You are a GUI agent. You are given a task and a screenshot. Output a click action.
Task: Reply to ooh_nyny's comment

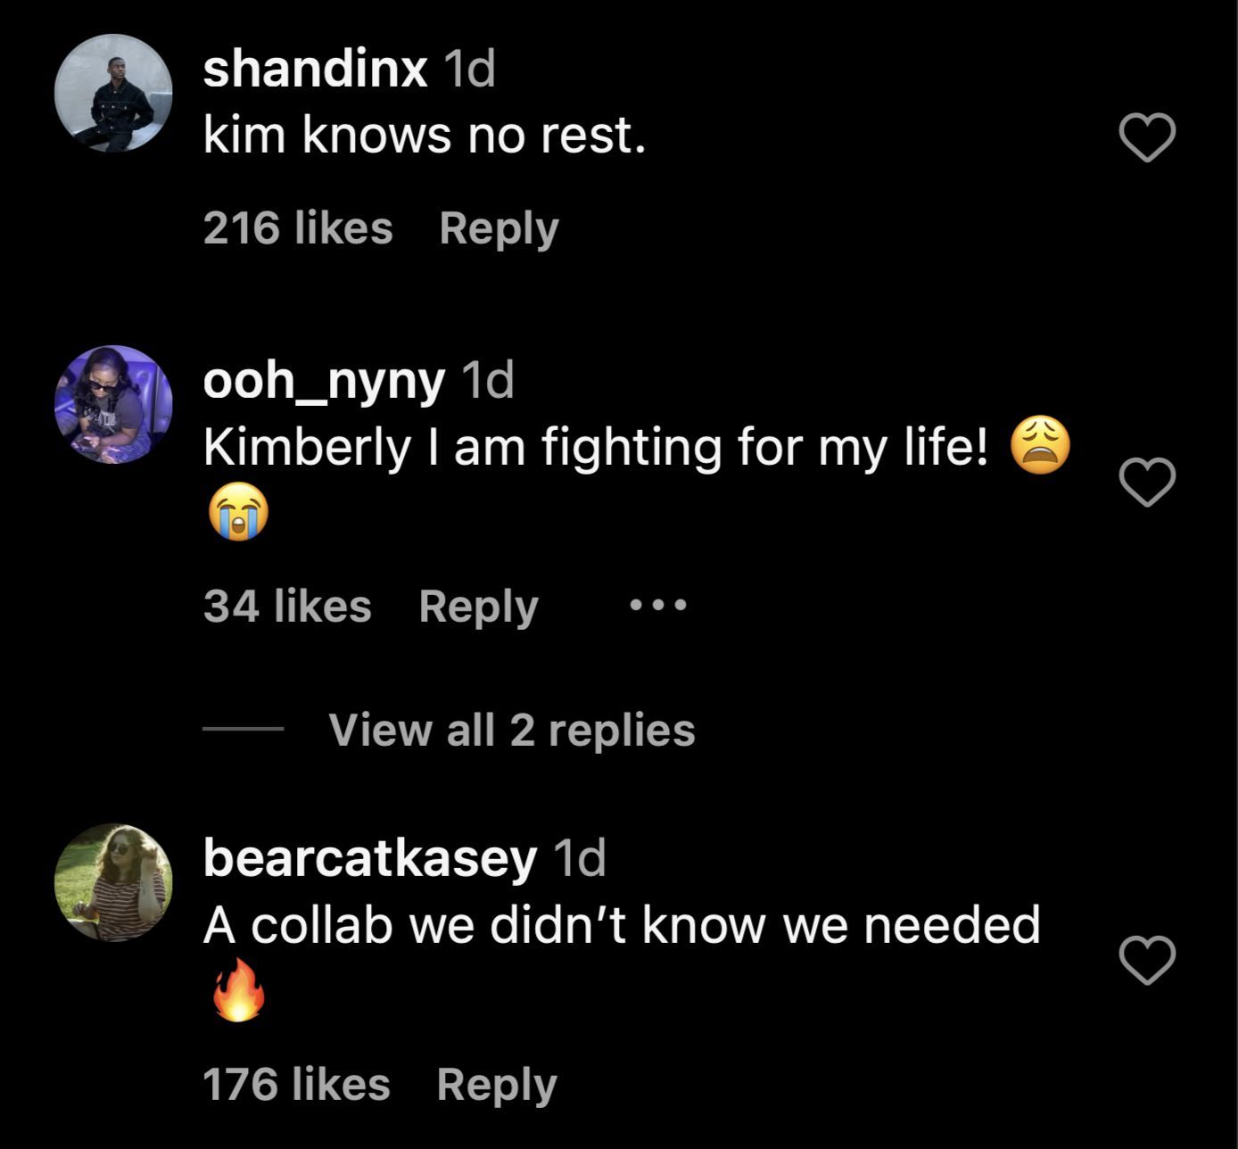point(478,607)
